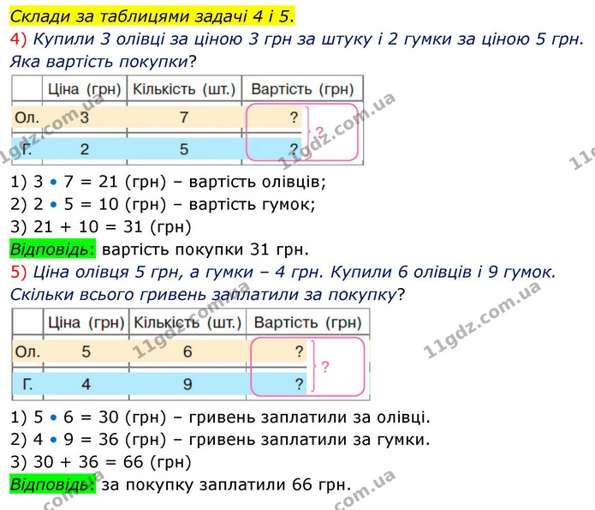
Task: Click 'Кількість (шт.)' header in first table
Action: click(x=184, y=89)
